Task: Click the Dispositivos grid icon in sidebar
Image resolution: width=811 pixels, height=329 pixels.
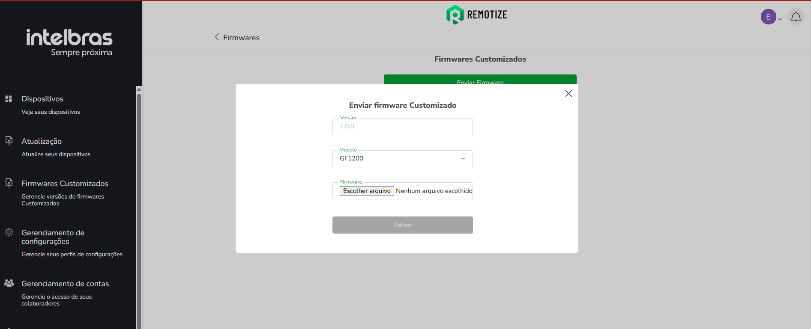Action: 9,99
